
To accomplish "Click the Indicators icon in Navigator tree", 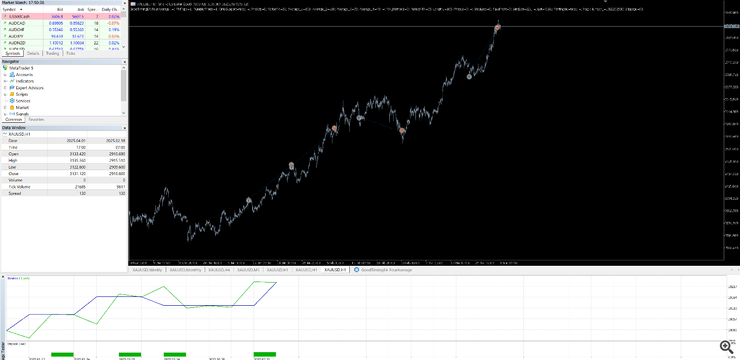I will coord(12,81).
